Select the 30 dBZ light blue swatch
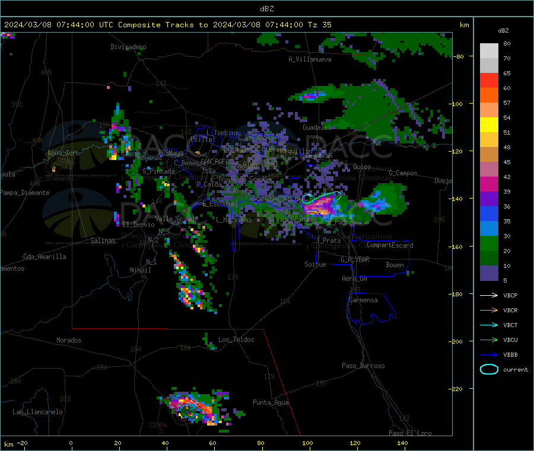Screen dimensions: 534x451 pos(489,228)
